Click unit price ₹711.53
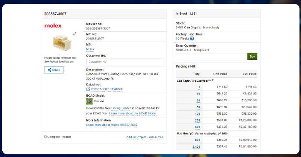This screenshot has width=301, height=157. pyautogui.click(x=222, y=87)
